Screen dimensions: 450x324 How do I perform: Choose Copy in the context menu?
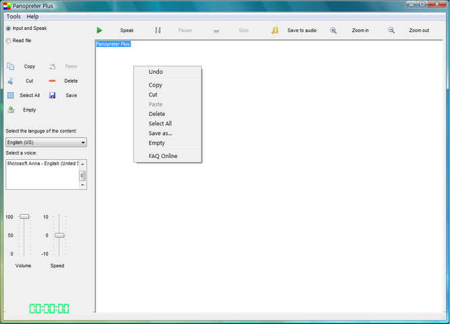[x=168, y=85]
